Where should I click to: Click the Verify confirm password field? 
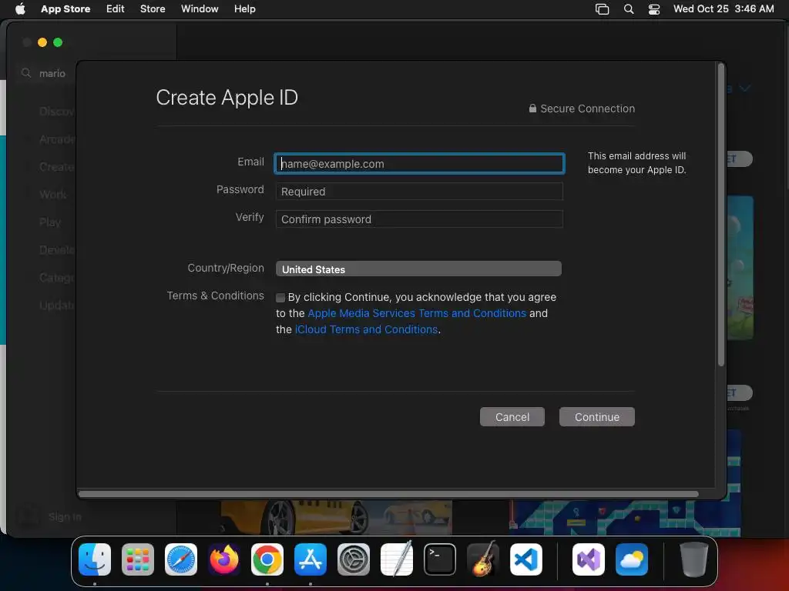419,219
